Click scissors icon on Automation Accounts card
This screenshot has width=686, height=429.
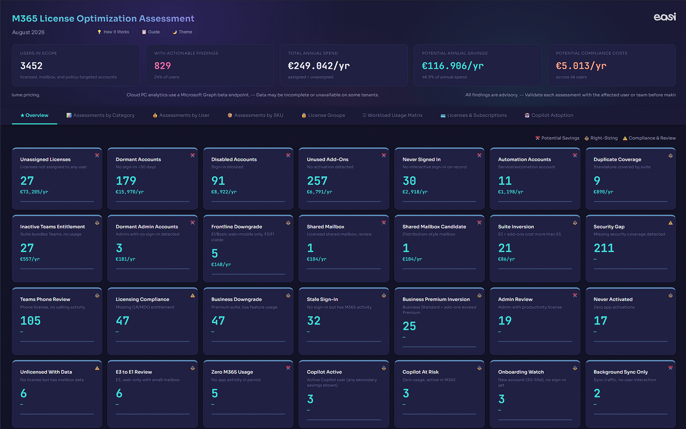pos(575,155)
